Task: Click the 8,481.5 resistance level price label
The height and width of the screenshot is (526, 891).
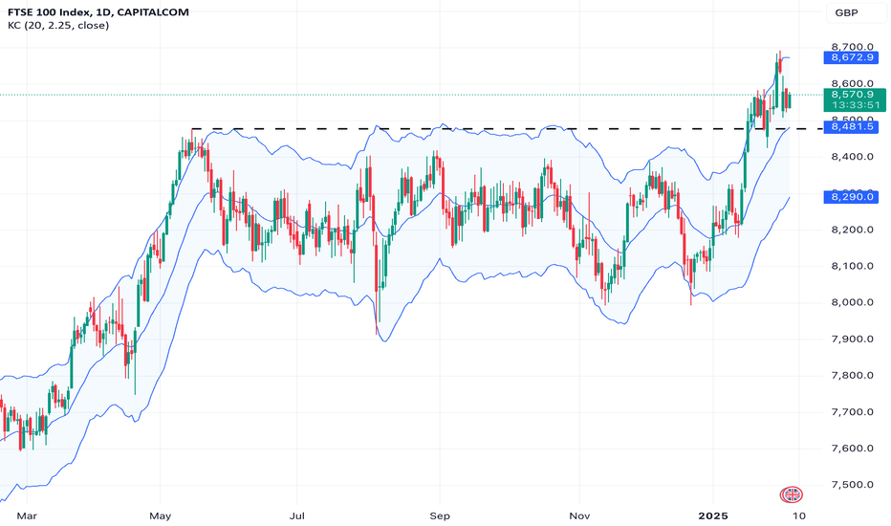Action: [851, 126]
